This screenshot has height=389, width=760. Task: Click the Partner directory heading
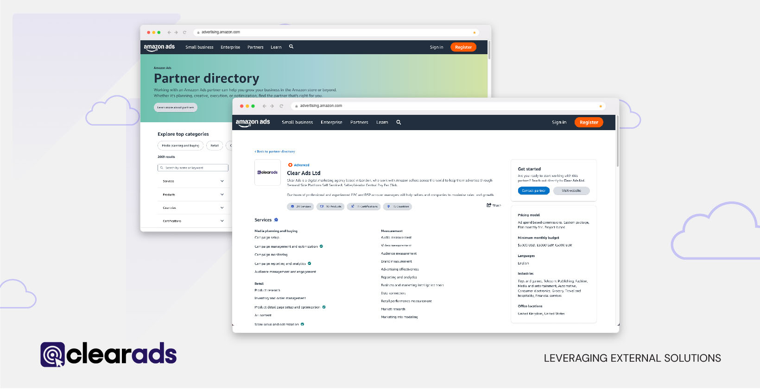click(x=206, y=78)
